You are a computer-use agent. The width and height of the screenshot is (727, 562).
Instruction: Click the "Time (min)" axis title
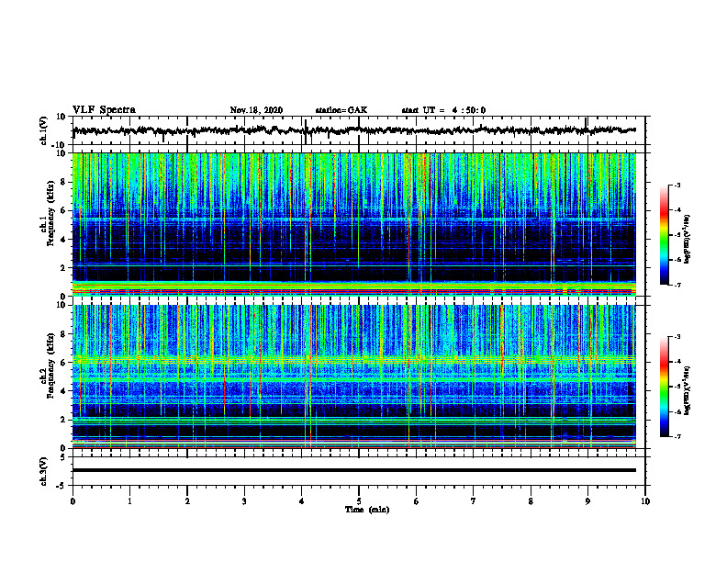click(367, 510)
